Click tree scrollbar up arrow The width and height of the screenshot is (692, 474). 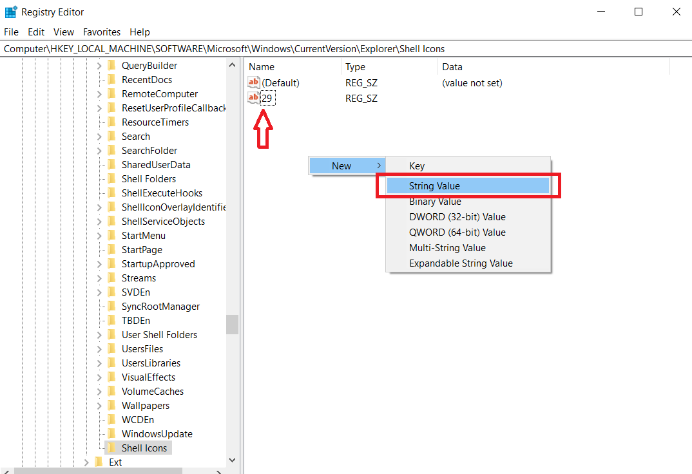click(x=232, y=65)
